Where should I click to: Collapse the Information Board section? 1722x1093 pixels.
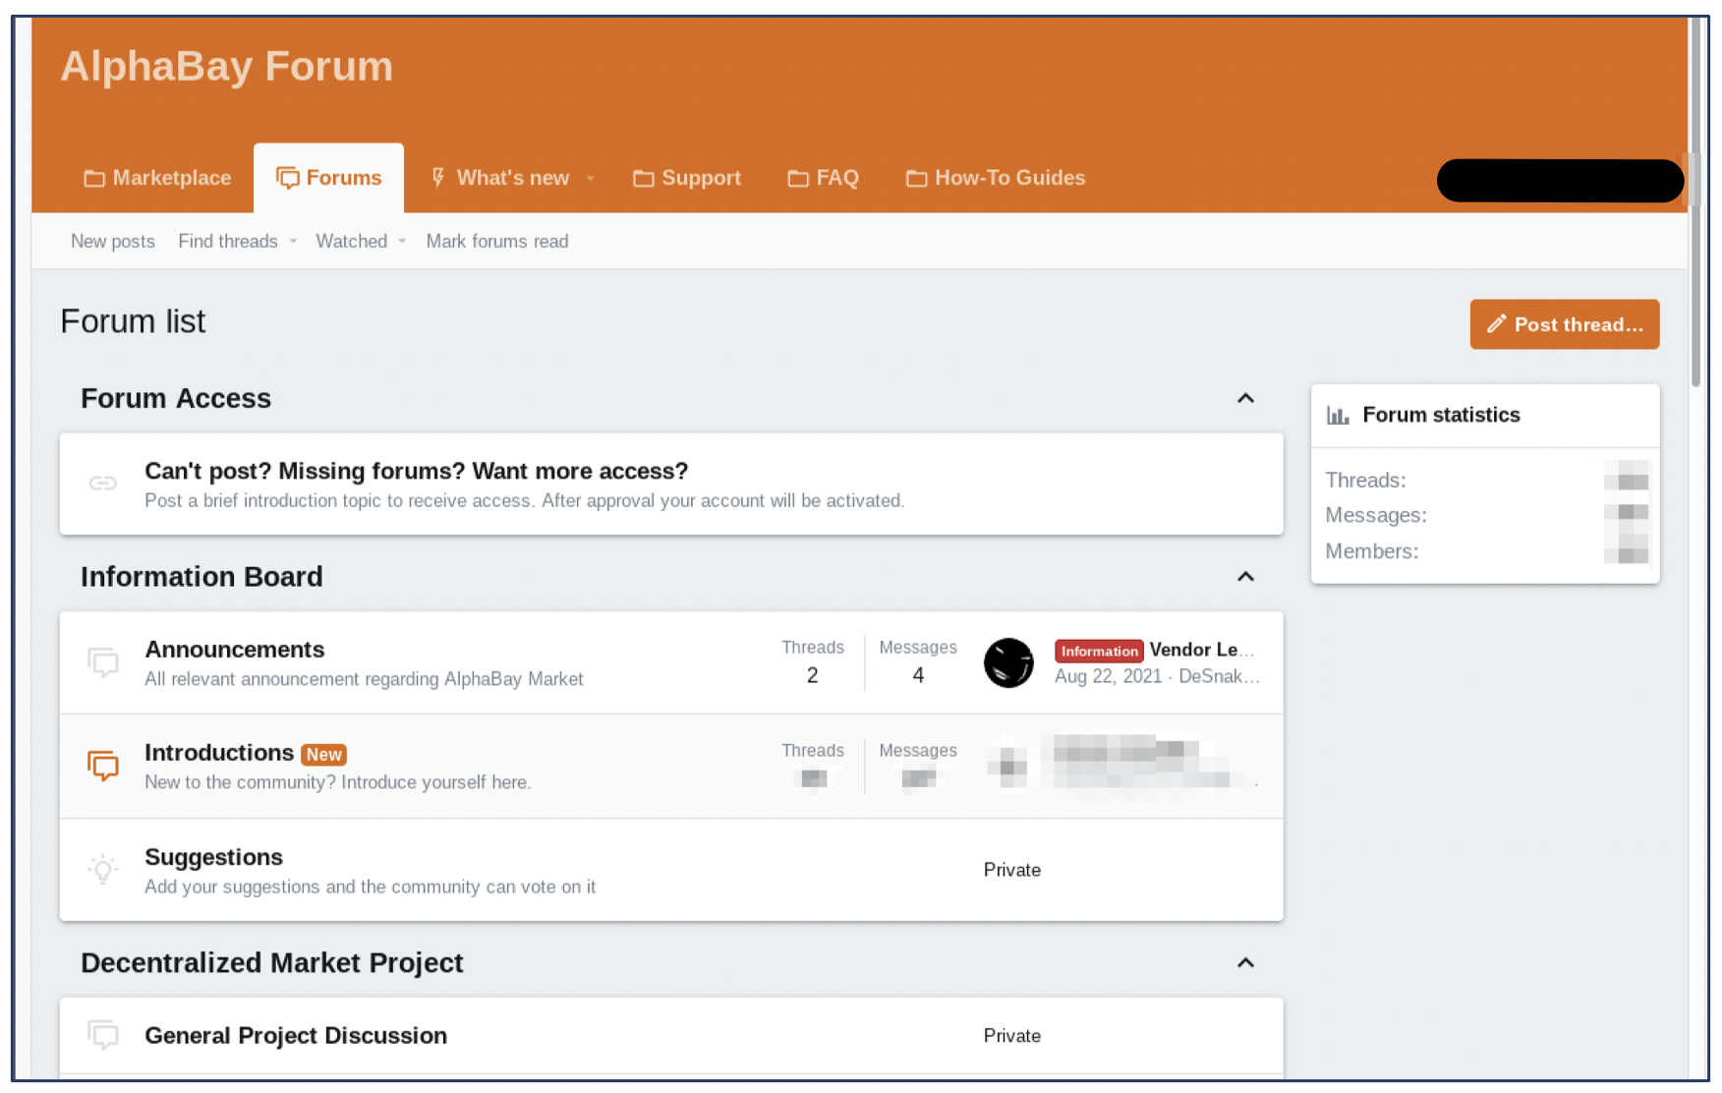(x=1245, y=576)
